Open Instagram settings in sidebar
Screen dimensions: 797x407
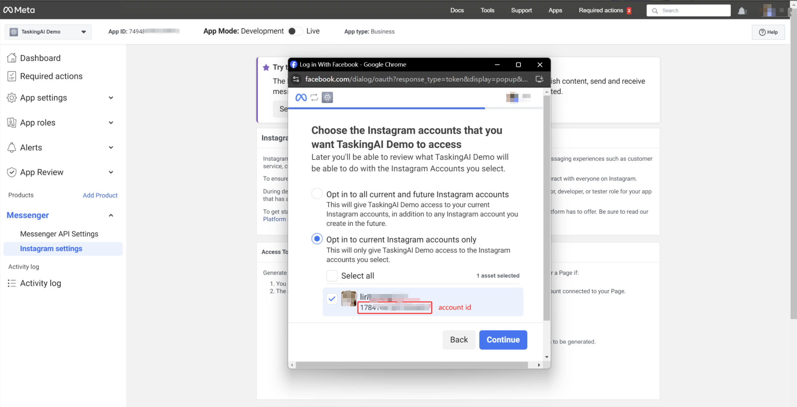(x=63, y=249)
